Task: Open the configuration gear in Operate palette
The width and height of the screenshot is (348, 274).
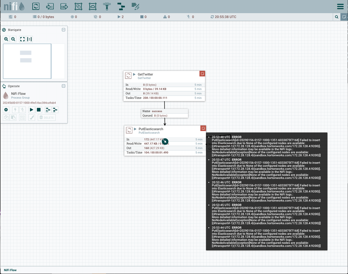Action: (x=6, y=109)
